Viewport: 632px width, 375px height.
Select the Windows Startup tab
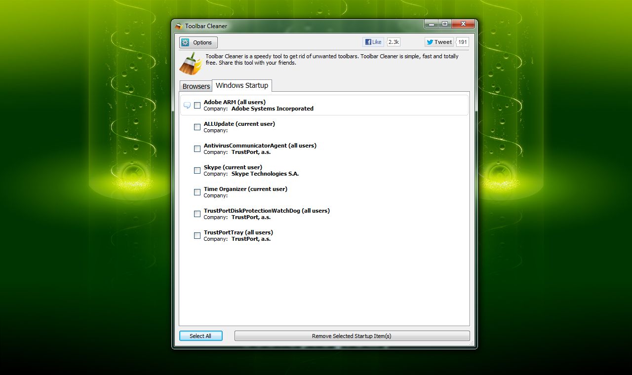[242, 85]
